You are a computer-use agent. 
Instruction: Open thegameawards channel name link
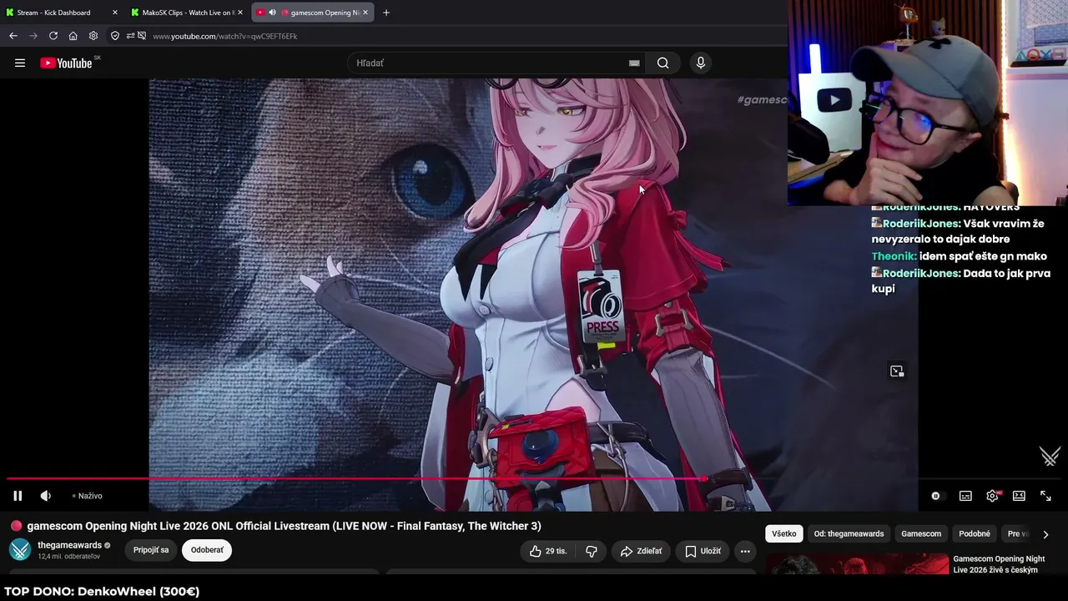pos(69,545)
